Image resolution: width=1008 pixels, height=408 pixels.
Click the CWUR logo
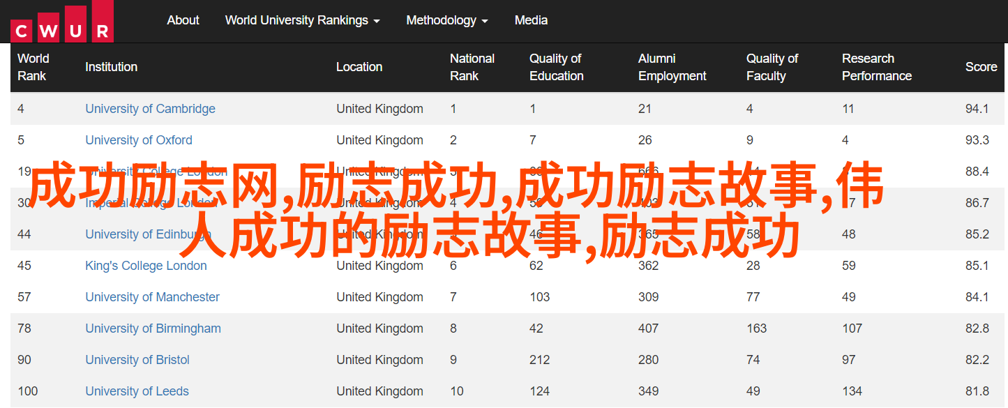[x=62, y=22]
